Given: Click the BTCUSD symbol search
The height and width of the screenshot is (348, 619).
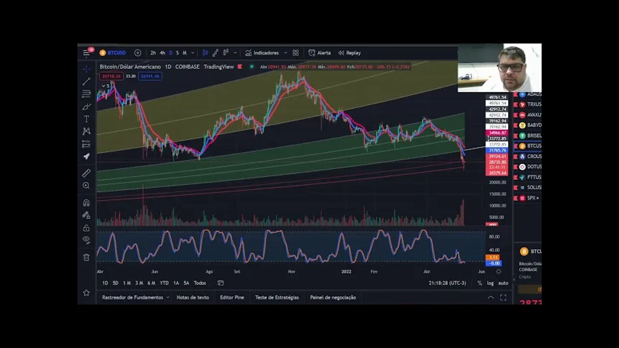Looking at the screenshot, I should point(113,53).
